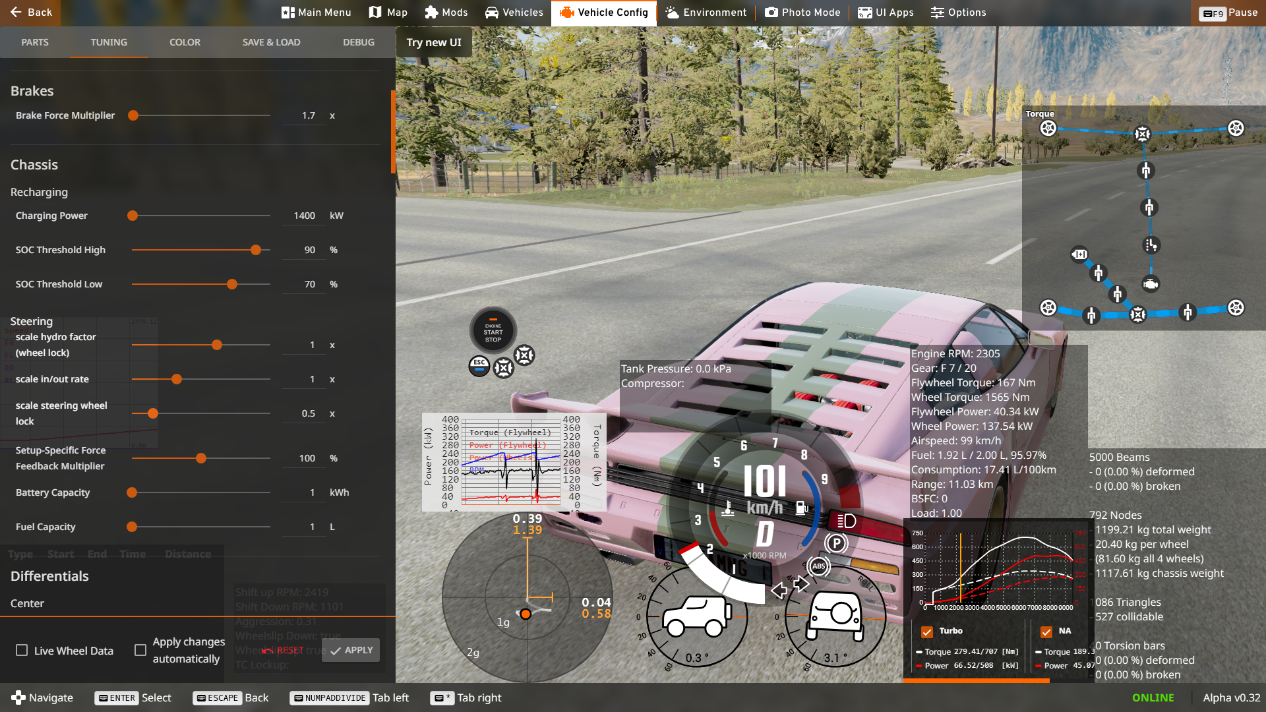
Task: Click the SOC Threshold High slider
Action: pyautogui.click(x=201, y=250)
